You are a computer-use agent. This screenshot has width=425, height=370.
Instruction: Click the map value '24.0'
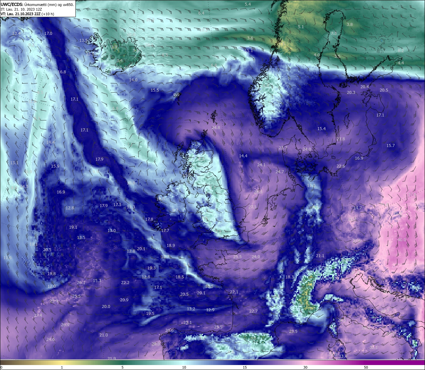coord(307,149)
